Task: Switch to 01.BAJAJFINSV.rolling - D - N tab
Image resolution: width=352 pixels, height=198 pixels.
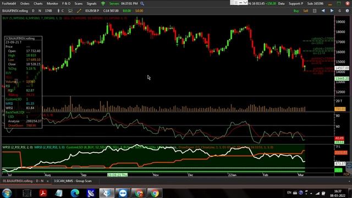Action: pos(23,181)
